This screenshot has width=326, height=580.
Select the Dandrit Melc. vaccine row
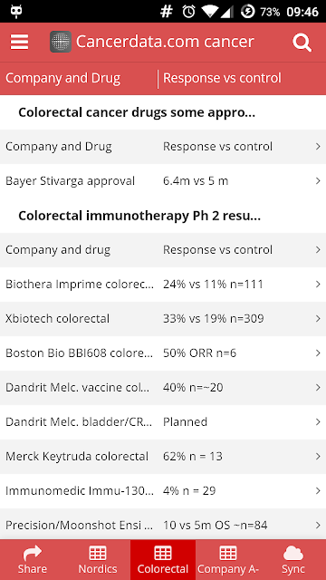tap(163, 388)
